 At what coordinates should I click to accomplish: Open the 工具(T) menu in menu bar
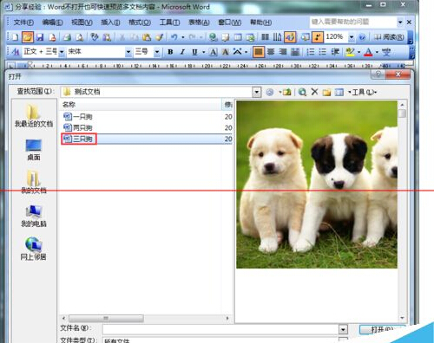[x=169, y=23]
